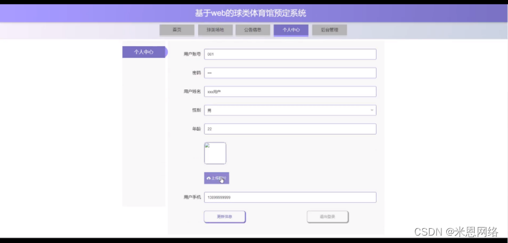This screenshot has width=508, height=243.
Task: Click the 用户姓名 input field
Action: pyautogui.click(x=290, y=91)
